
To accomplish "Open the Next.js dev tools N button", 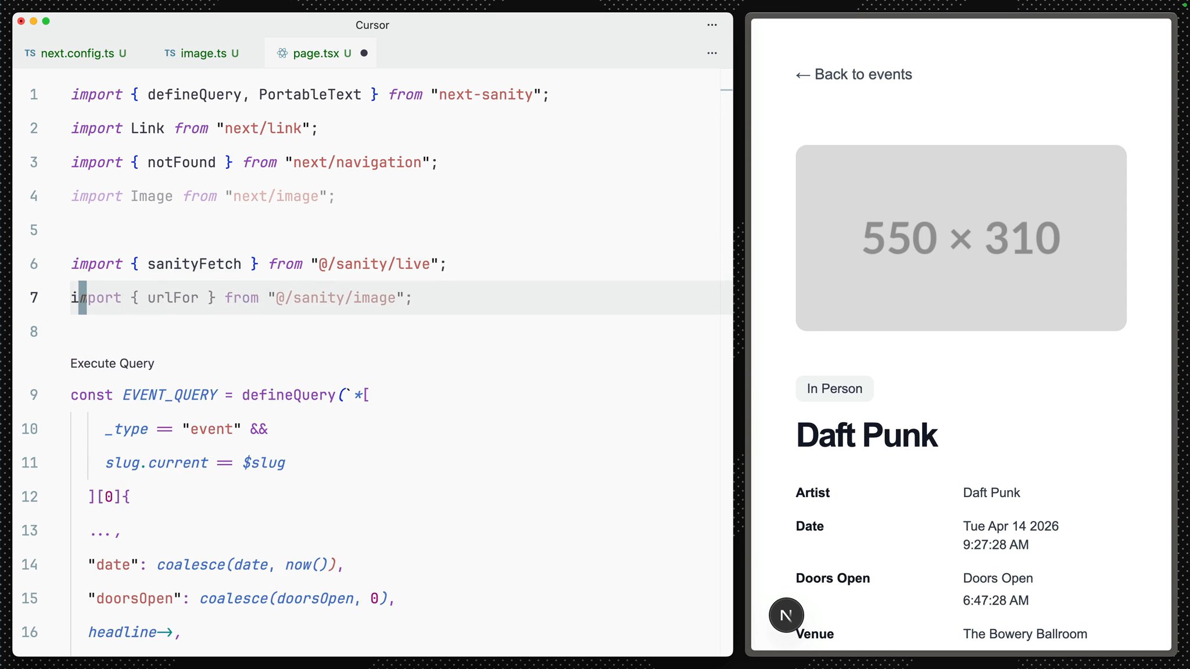I will point(786,615).
